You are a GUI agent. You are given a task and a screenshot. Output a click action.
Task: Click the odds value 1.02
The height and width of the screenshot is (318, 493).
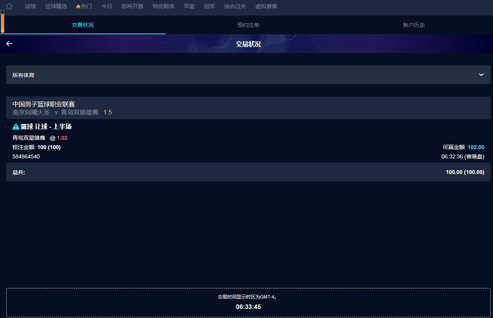62,138
